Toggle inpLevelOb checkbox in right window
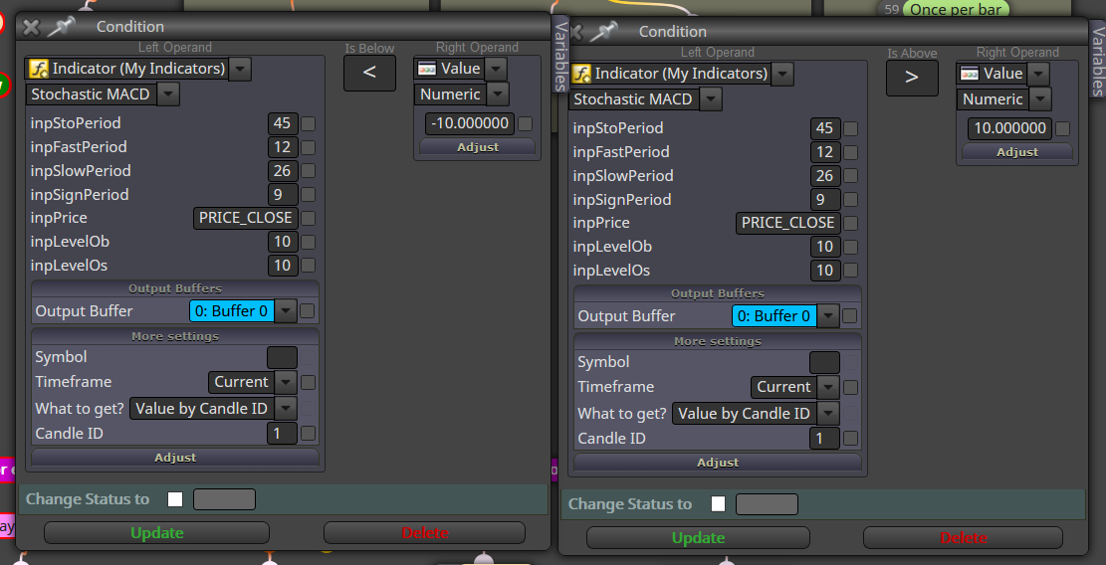Viewport: 1106px width, 565px height. point(851,248)
